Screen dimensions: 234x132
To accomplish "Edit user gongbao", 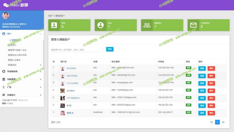I will [x=202, y=91].
